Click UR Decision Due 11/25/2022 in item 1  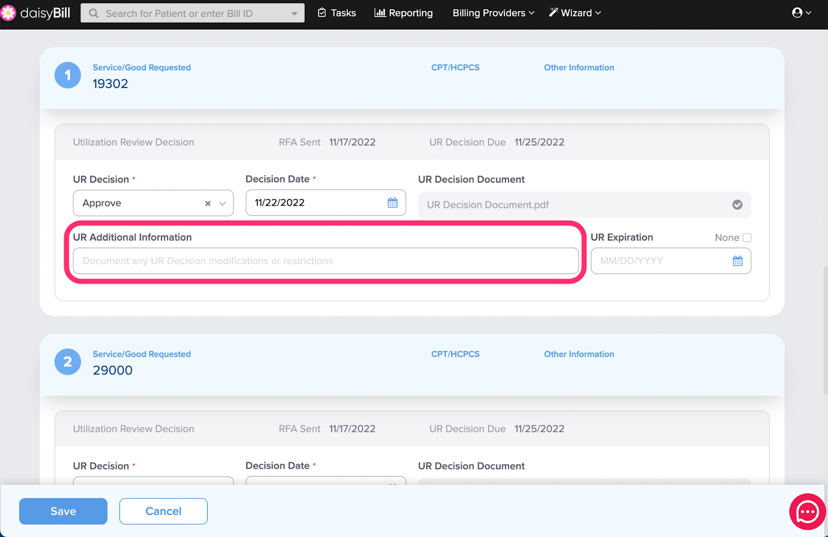[497, 142]
